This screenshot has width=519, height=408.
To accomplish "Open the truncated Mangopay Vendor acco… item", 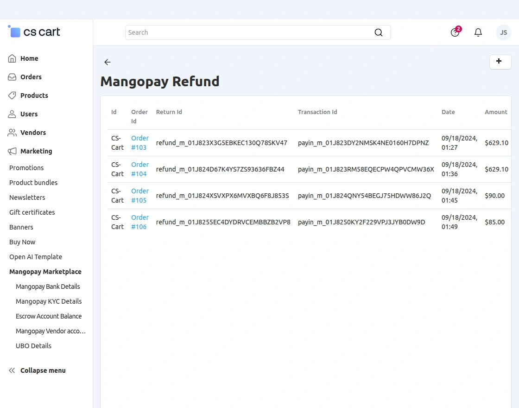I will tap(51, 331).
